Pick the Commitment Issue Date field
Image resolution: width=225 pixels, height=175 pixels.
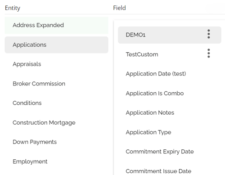point(170,171)
